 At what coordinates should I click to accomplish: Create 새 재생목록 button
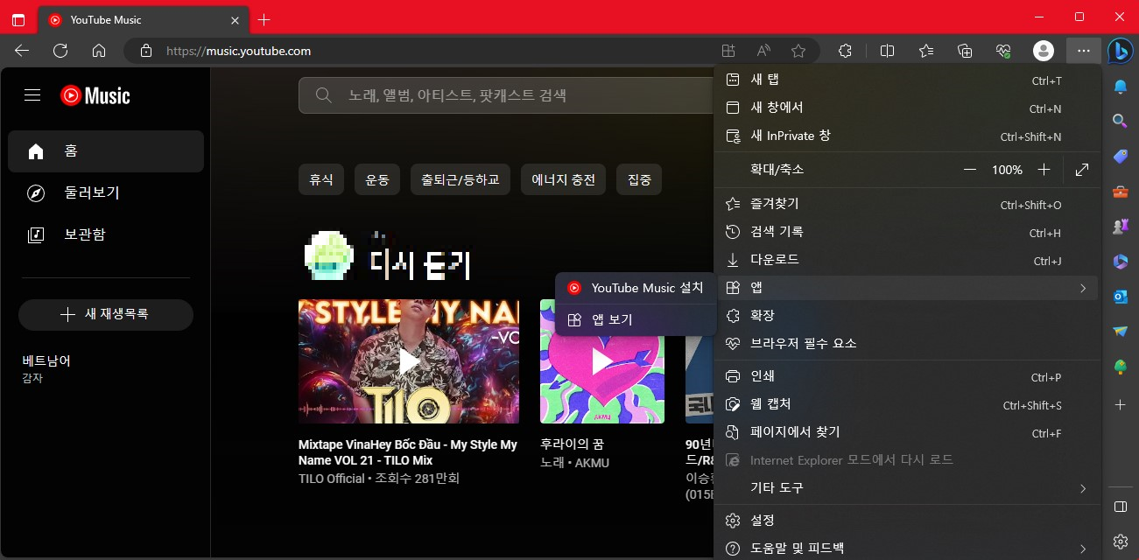pos(106,315)
